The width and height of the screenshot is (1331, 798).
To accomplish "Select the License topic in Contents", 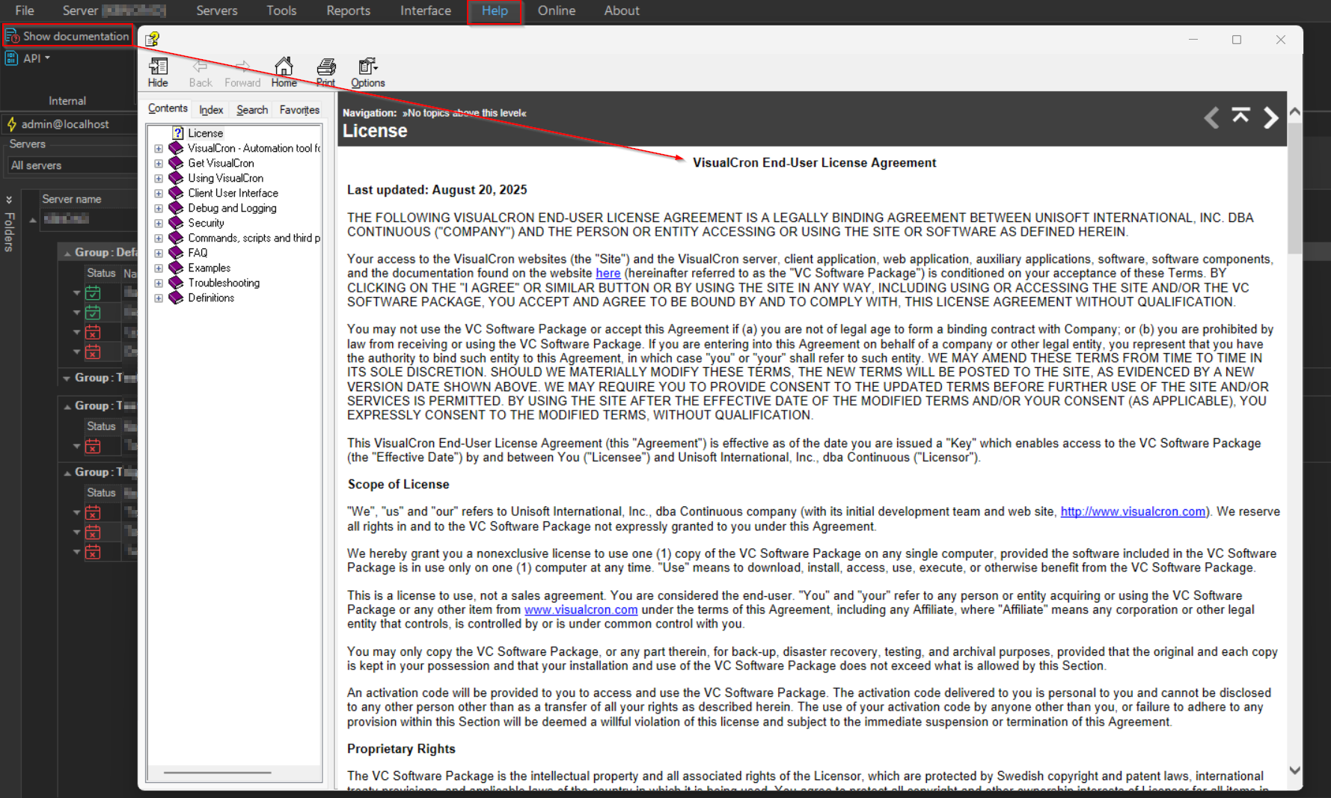I will coord(205,133).
